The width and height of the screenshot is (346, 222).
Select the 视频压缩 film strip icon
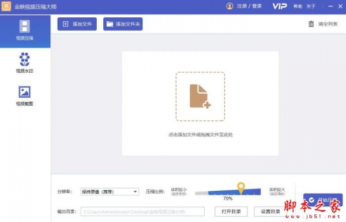point(24,26)
